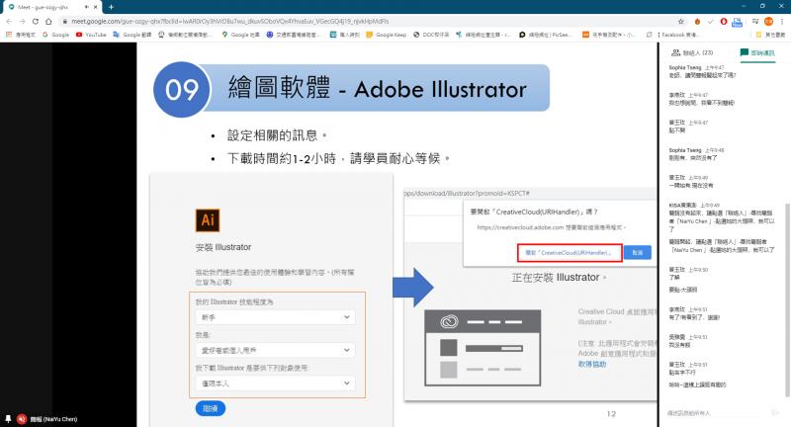Screen dimensions: 791x427
Task: Open the blue News extension icon
Action: 737,22
